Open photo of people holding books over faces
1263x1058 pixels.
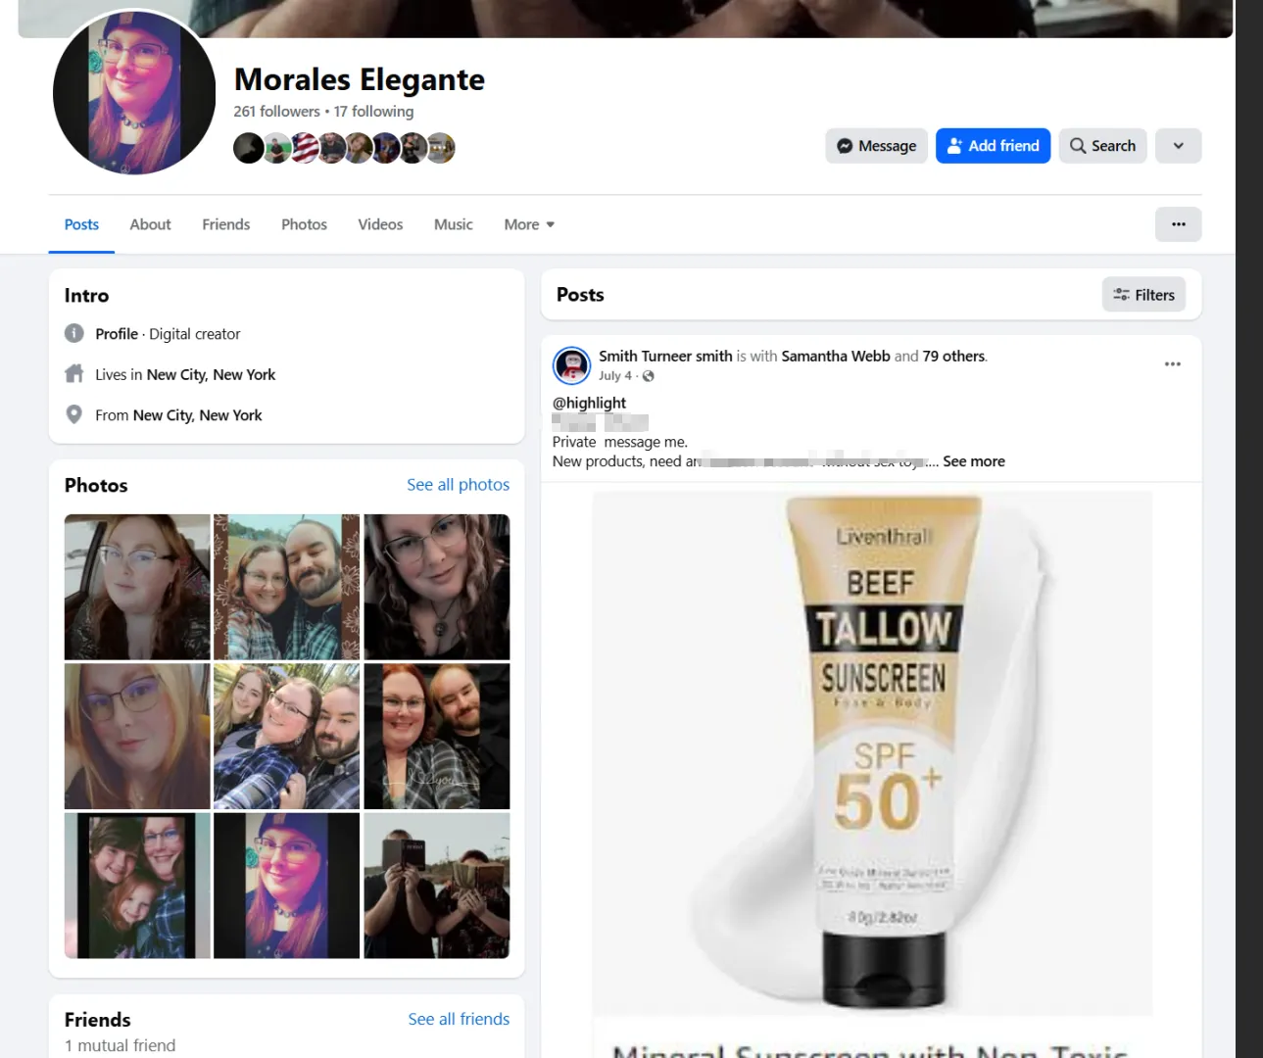click(x=436, y=886)
